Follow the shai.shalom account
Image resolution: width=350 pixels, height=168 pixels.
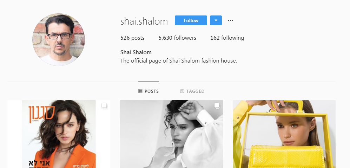[191, 20]
